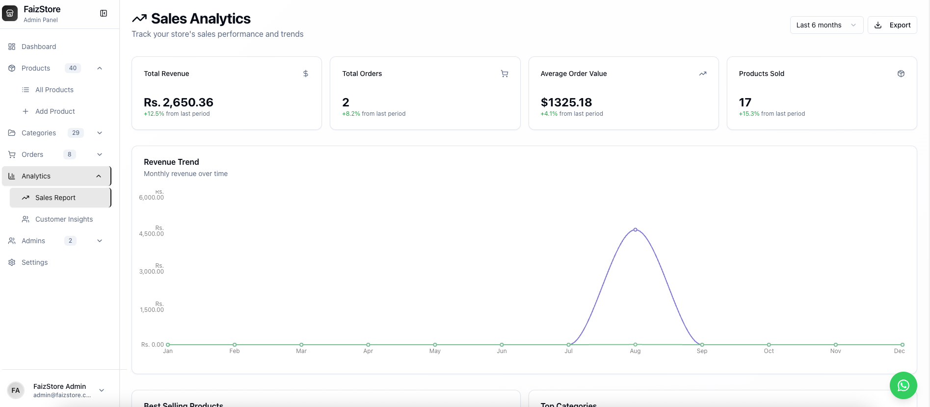
Task: Click the cart icon in Total Orders card
Action: click(x=504, y=74)
